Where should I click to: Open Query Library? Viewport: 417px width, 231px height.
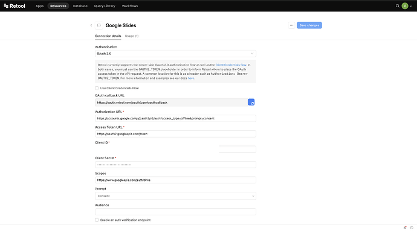click(105, 6)
